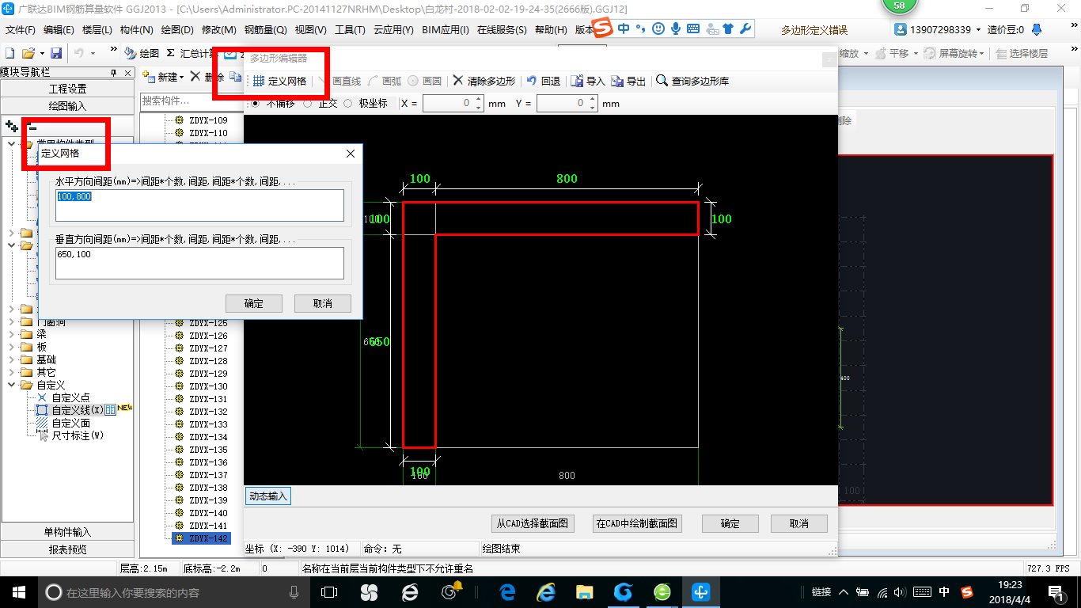This screenshot has height=608, width=1081.
Task: Click the delete X icon beside 新建
Action: point(195,77)
